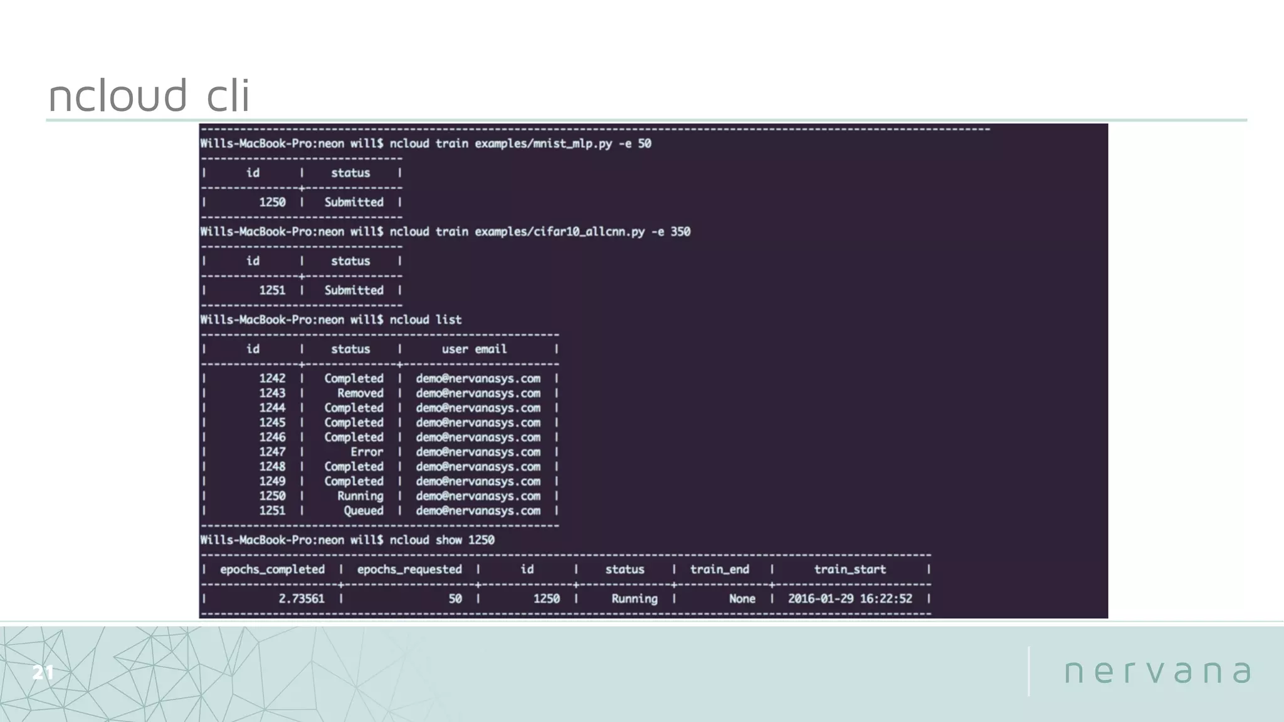Select the 'Queued' status of job 1251
The width and height of the screenshot is (1284, 722).
364,511
